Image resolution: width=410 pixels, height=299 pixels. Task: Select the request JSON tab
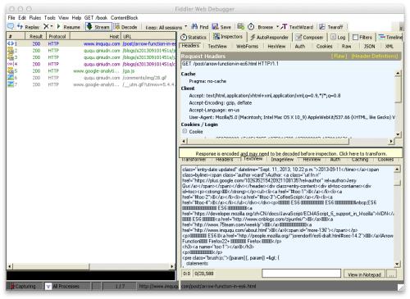pyautogui.click(x=369, y=47)
